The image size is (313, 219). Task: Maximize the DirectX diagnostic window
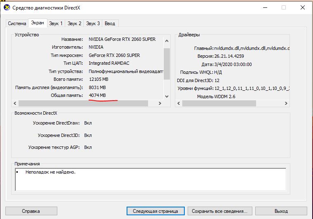[x=284, y=7]
